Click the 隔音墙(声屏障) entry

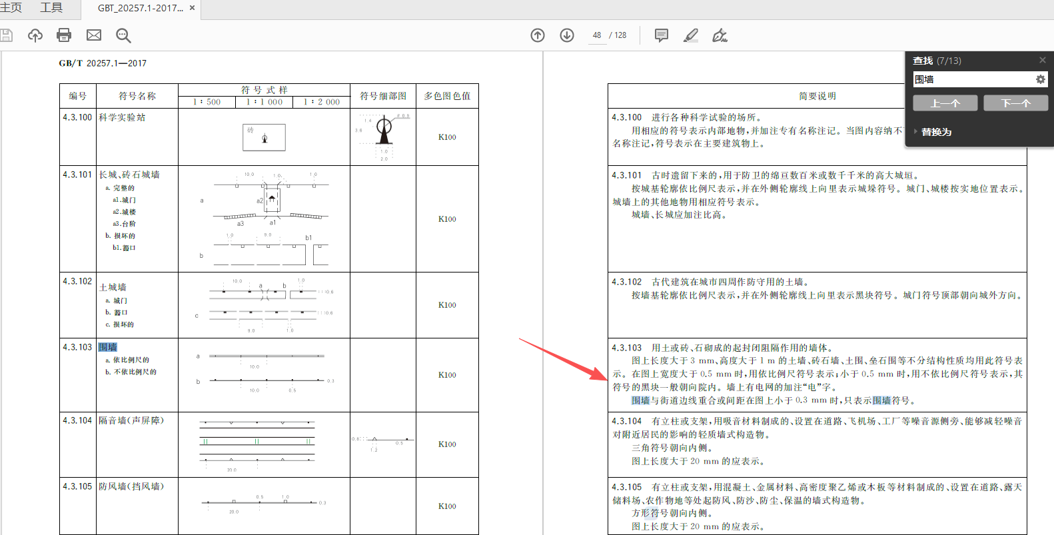[x=131, y=420]
